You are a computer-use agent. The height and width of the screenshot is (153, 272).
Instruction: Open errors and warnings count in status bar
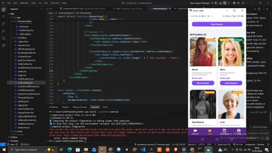(25, 144)
